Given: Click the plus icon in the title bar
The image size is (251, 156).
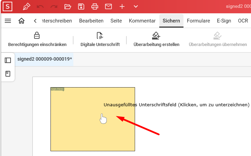Looking at the screenshot, I should coord(122,6).
